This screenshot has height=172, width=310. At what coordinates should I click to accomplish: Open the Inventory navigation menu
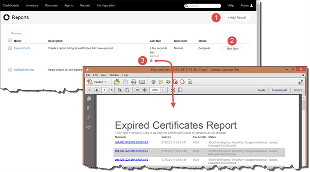coord(31,6)
